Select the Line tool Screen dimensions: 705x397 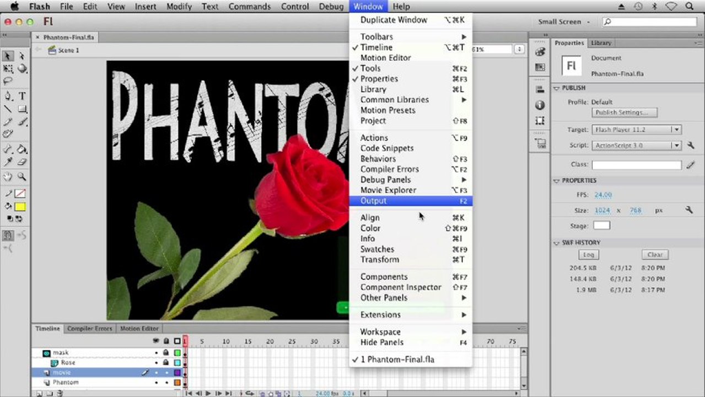(x=8, y=109)
